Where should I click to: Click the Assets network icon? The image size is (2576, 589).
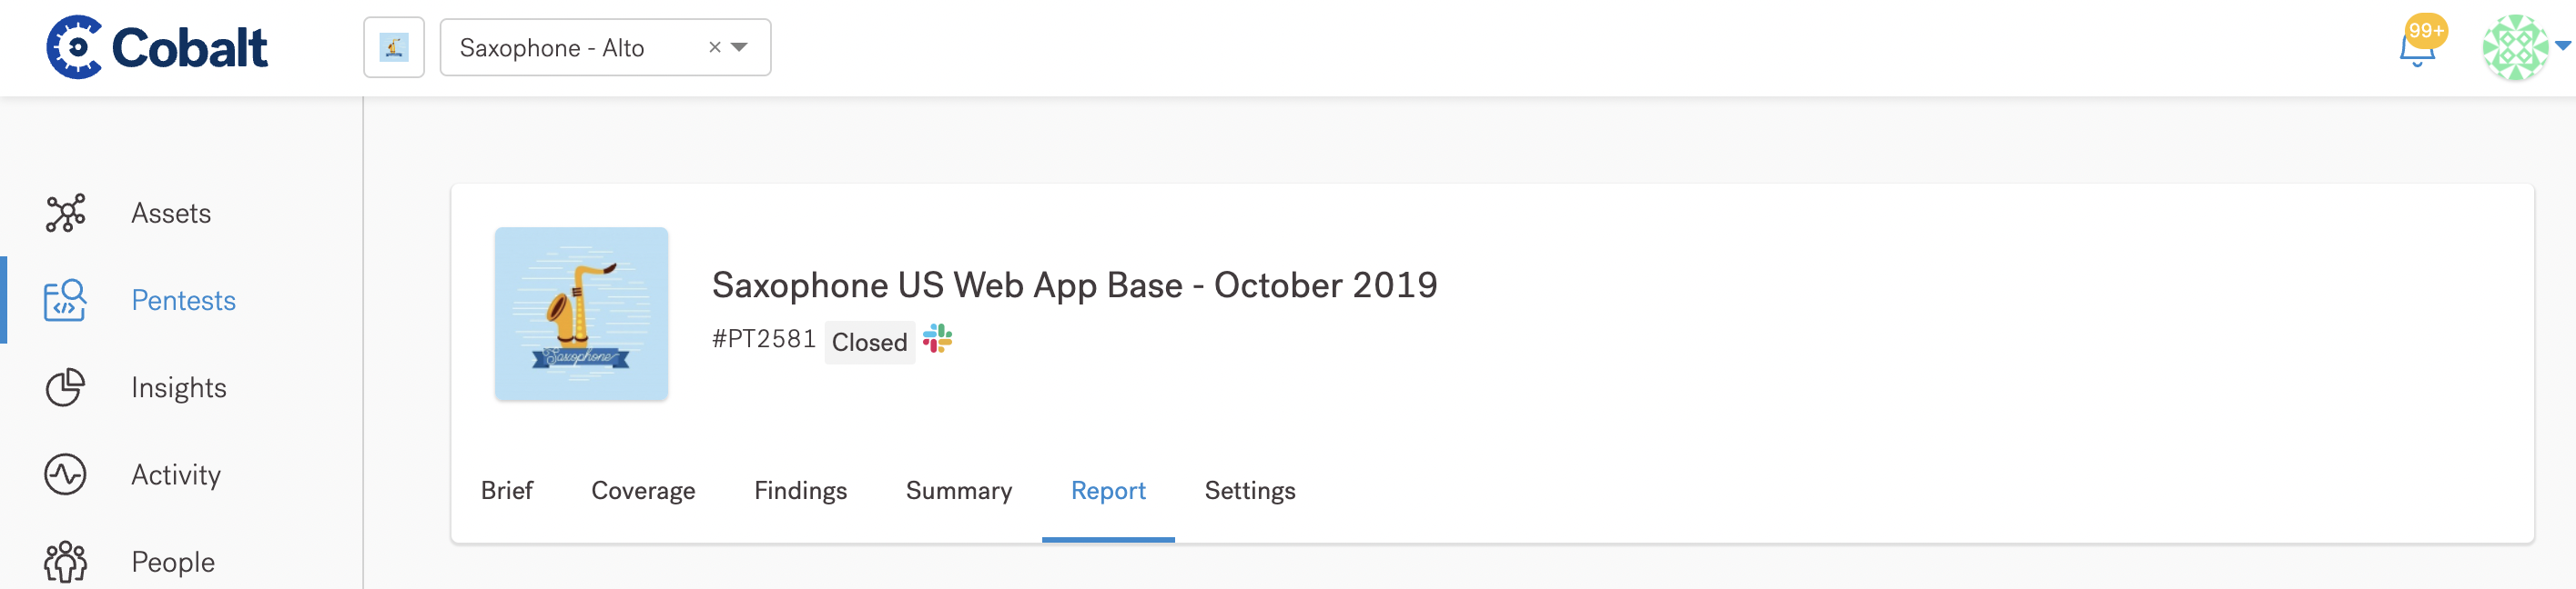coord(65,213)
